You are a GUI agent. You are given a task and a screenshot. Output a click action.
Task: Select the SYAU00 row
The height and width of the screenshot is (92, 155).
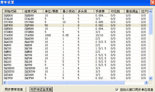(x=76, y=35)
